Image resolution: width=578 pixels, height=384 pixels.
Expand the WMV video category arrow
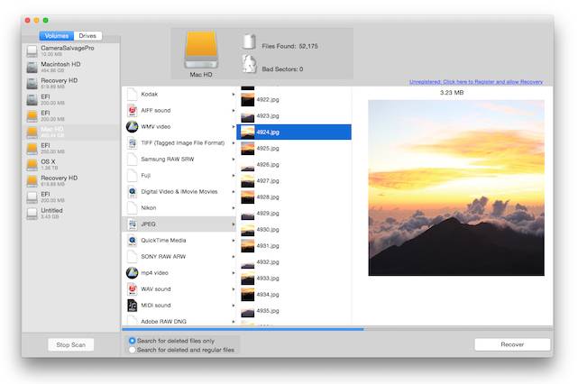click(x=233, y=127)
